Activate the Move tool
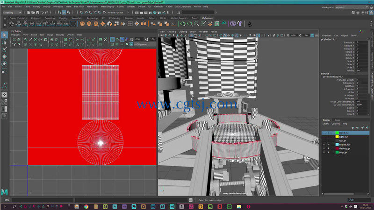Image resolution: width=374 pixels, height=210 pixels. [4, 56]
